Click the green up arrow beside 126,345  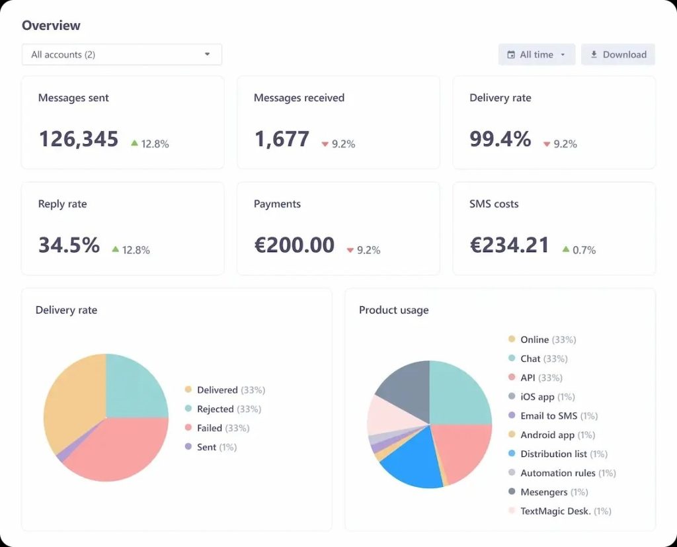coord(135,143)
